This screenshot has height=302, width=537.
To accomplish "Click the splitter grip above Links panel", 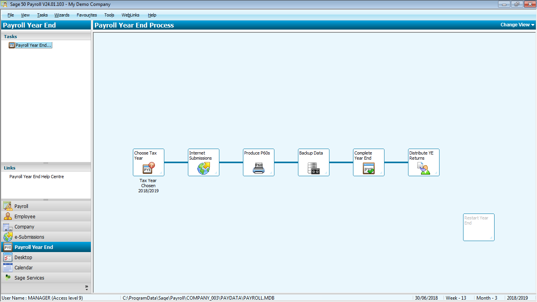I will [46, 163].
